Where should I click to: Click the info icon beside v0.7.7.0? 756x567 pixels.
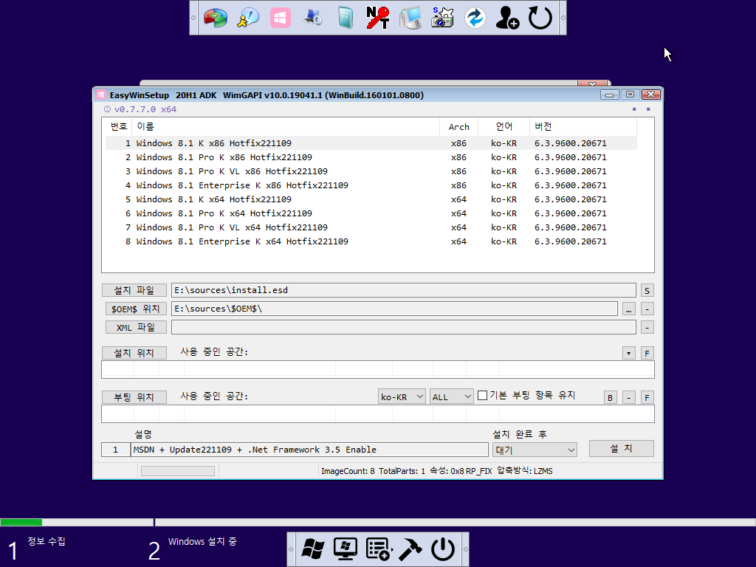(x=107, y=109)
